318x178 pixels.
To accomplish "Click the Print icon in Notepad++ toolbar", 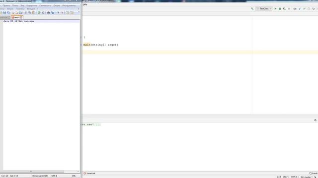I will pos(20,12).
